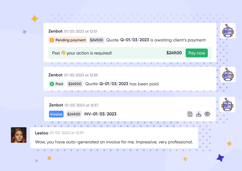Open quote Q-01/03/2023 in paid message
Screen dimensions: 242x171
point(114,84)
